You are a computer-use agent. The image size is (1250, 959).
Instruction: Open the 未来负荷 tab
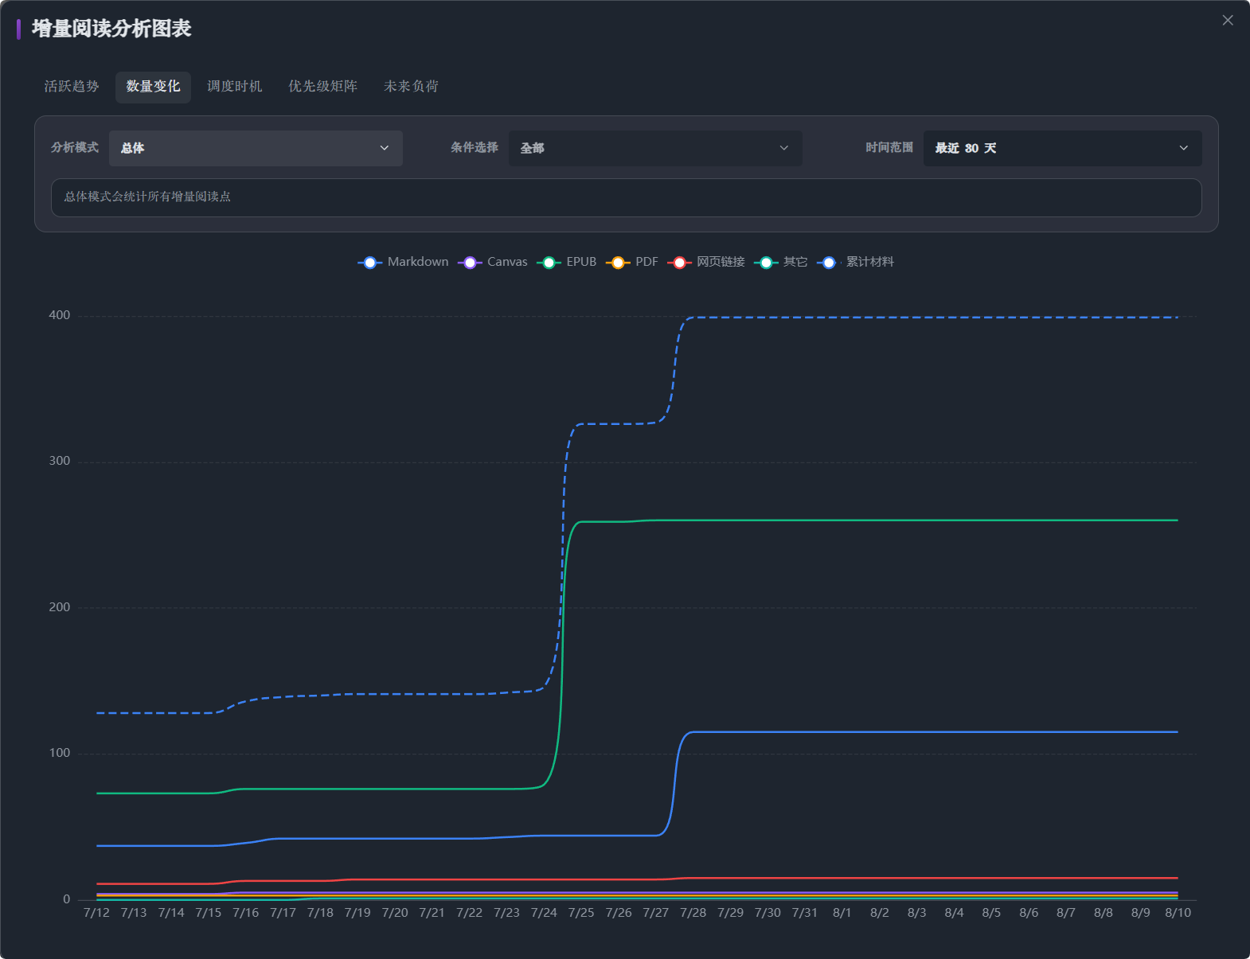[x=411, y=87]
